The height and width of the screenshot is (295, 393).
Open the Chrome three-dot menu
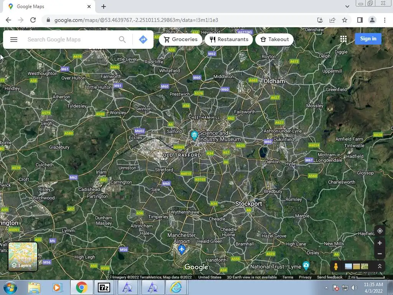[385, 20]
